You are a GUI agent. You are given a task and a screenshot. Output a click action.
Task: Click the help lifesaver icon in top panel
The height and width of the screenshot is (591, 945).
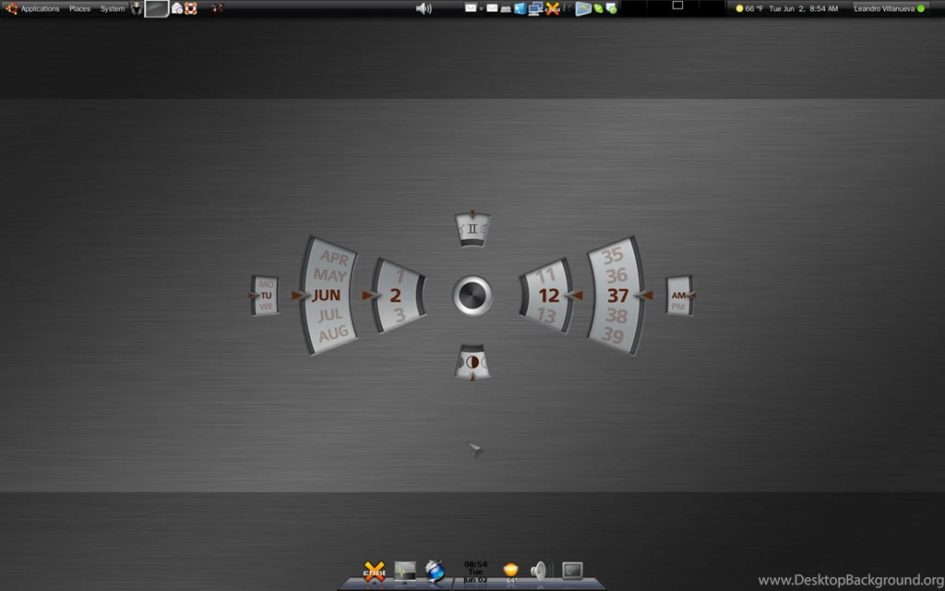coord(190,8)
